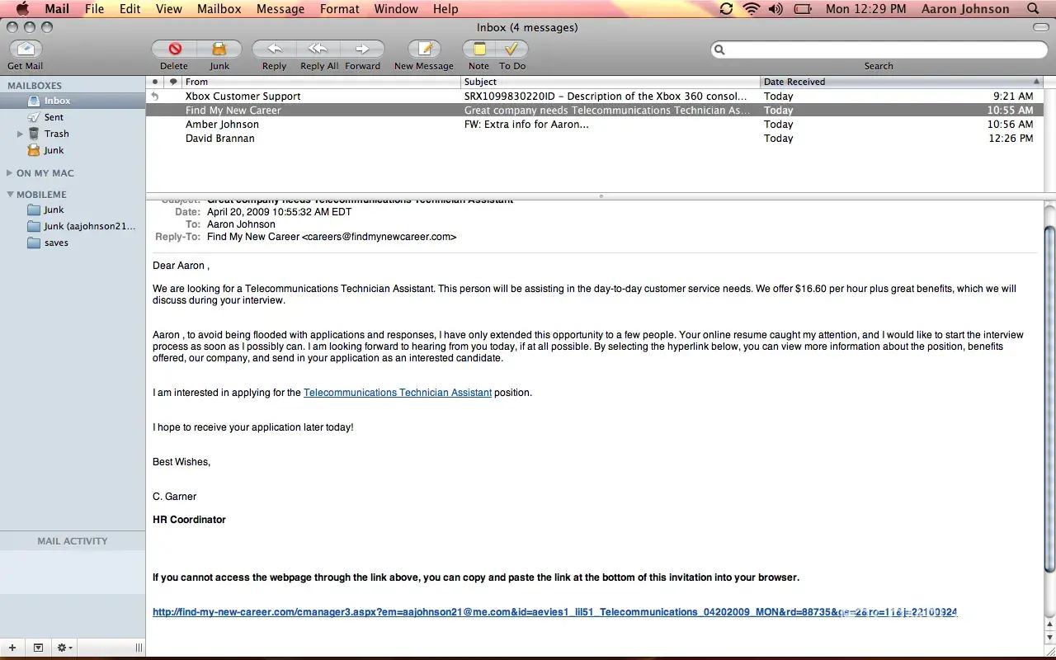Open the Edit menu
This screenshot has height=660, width=1056.
[130, 9]
